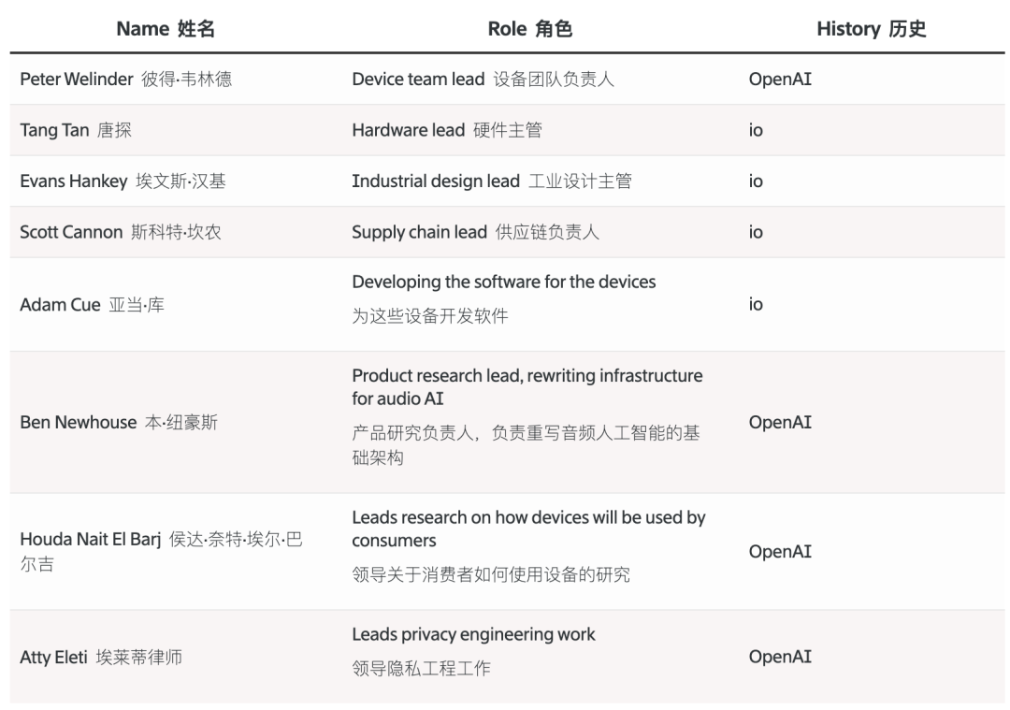Click the io history in Tang Tan row
This screenshot has height=710, width=1010.
tap(756, 130)
